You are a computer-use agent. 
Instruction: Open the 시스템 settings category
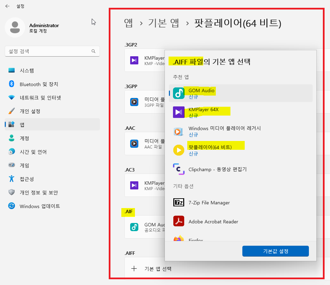[52, 70]
